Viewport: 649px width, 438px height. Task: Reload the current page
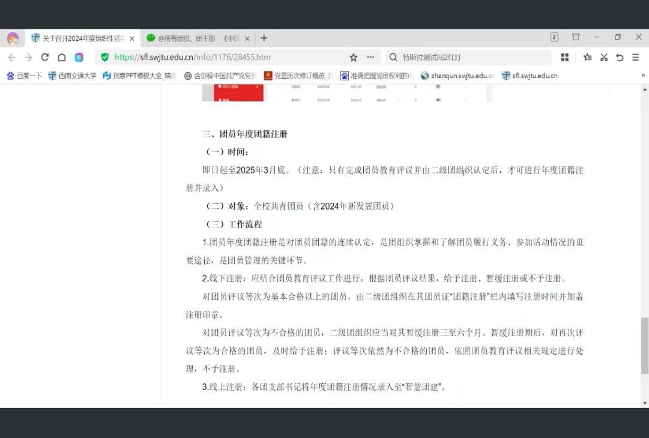(44, 57)
